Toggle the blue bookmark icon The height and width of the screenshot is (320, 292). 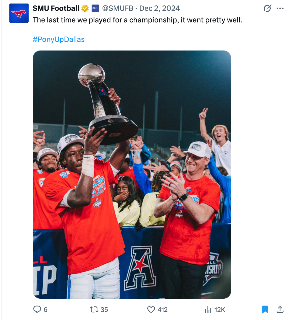265,309
